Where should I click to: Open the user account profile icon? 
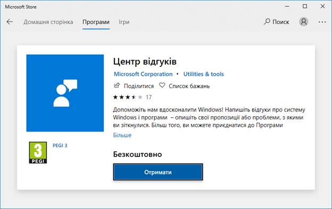(303, 22)
